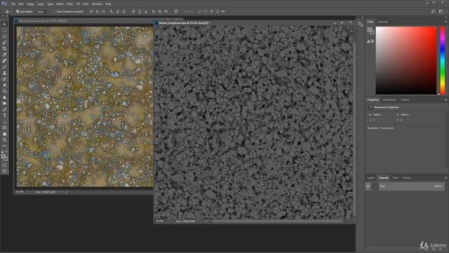Select the Brush tool
The height and width of the screenshot is (253, 449).
pos(4,67)
